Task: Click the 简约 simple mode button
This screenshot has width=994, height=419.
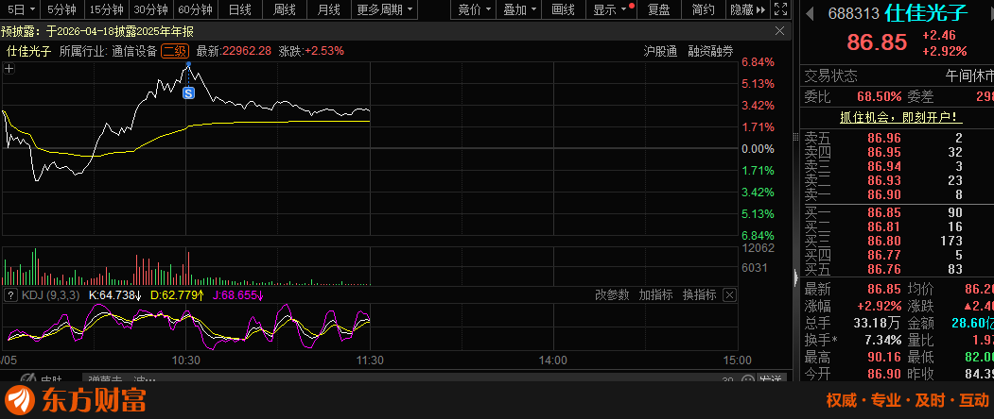Action: click(703, 9)
